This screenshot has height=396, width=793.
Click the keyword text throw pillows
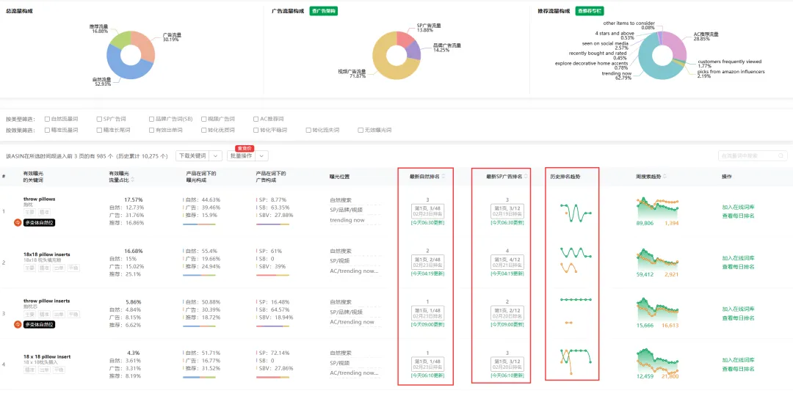[40, 199]
